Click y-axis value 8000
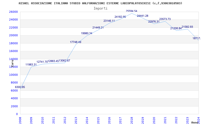Viewport: 201px width, 125px height. [14, 83]
